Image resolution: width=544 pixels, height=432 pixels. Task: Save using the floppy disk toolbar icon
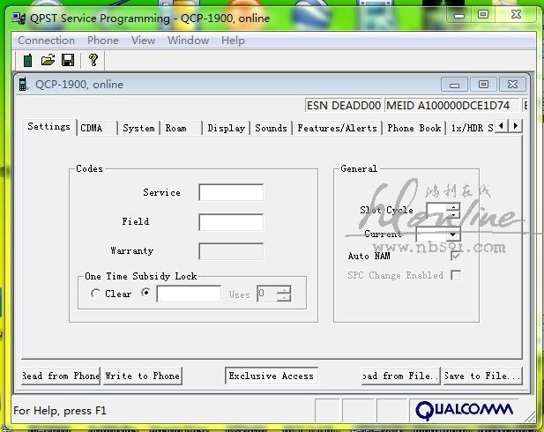(68, 60)
